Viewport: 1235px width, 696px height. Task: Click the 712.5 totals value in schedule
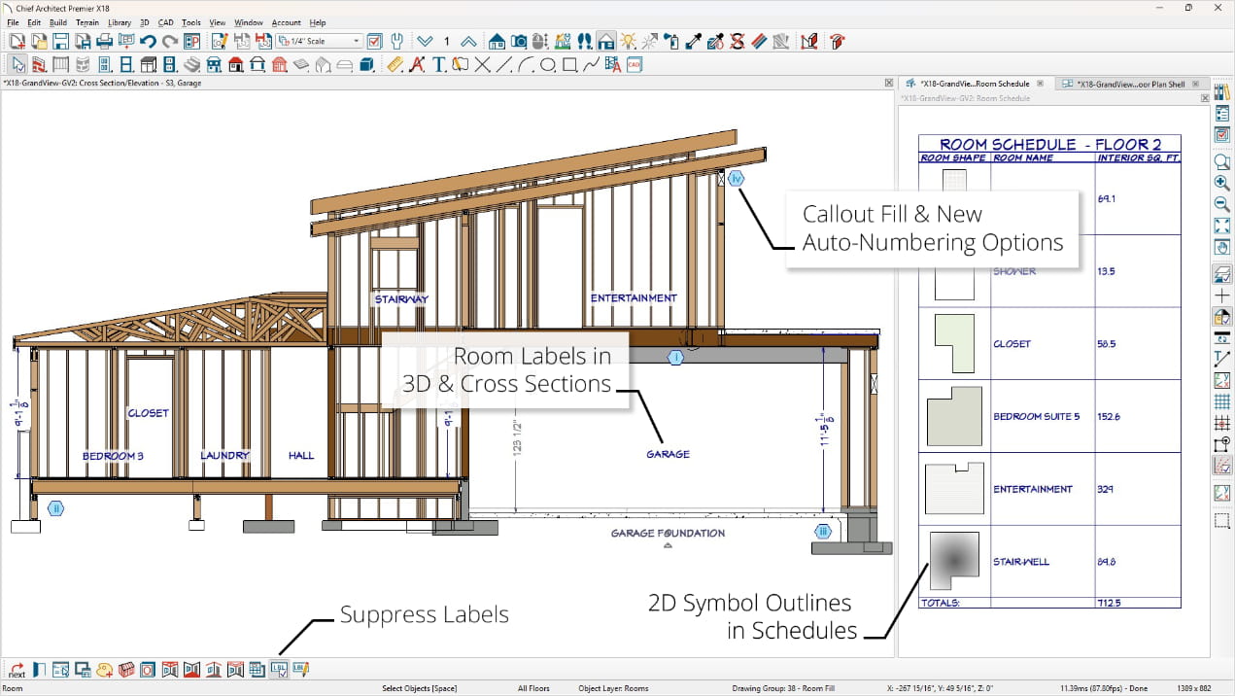pos(1108,603)
